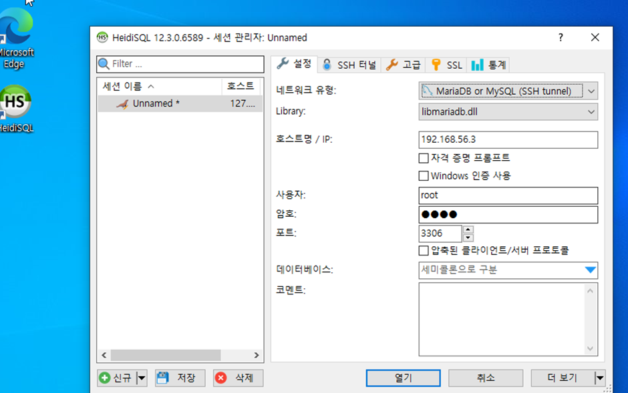Sort by 세션 이름 column header
Image resolution: width=628 pixels, height=393 pixels.
coord(160,86)
